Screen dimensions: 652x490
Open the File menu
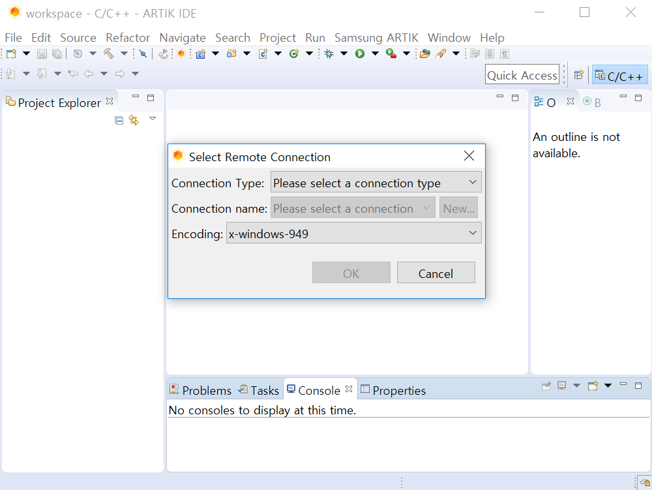pos(13,38)
